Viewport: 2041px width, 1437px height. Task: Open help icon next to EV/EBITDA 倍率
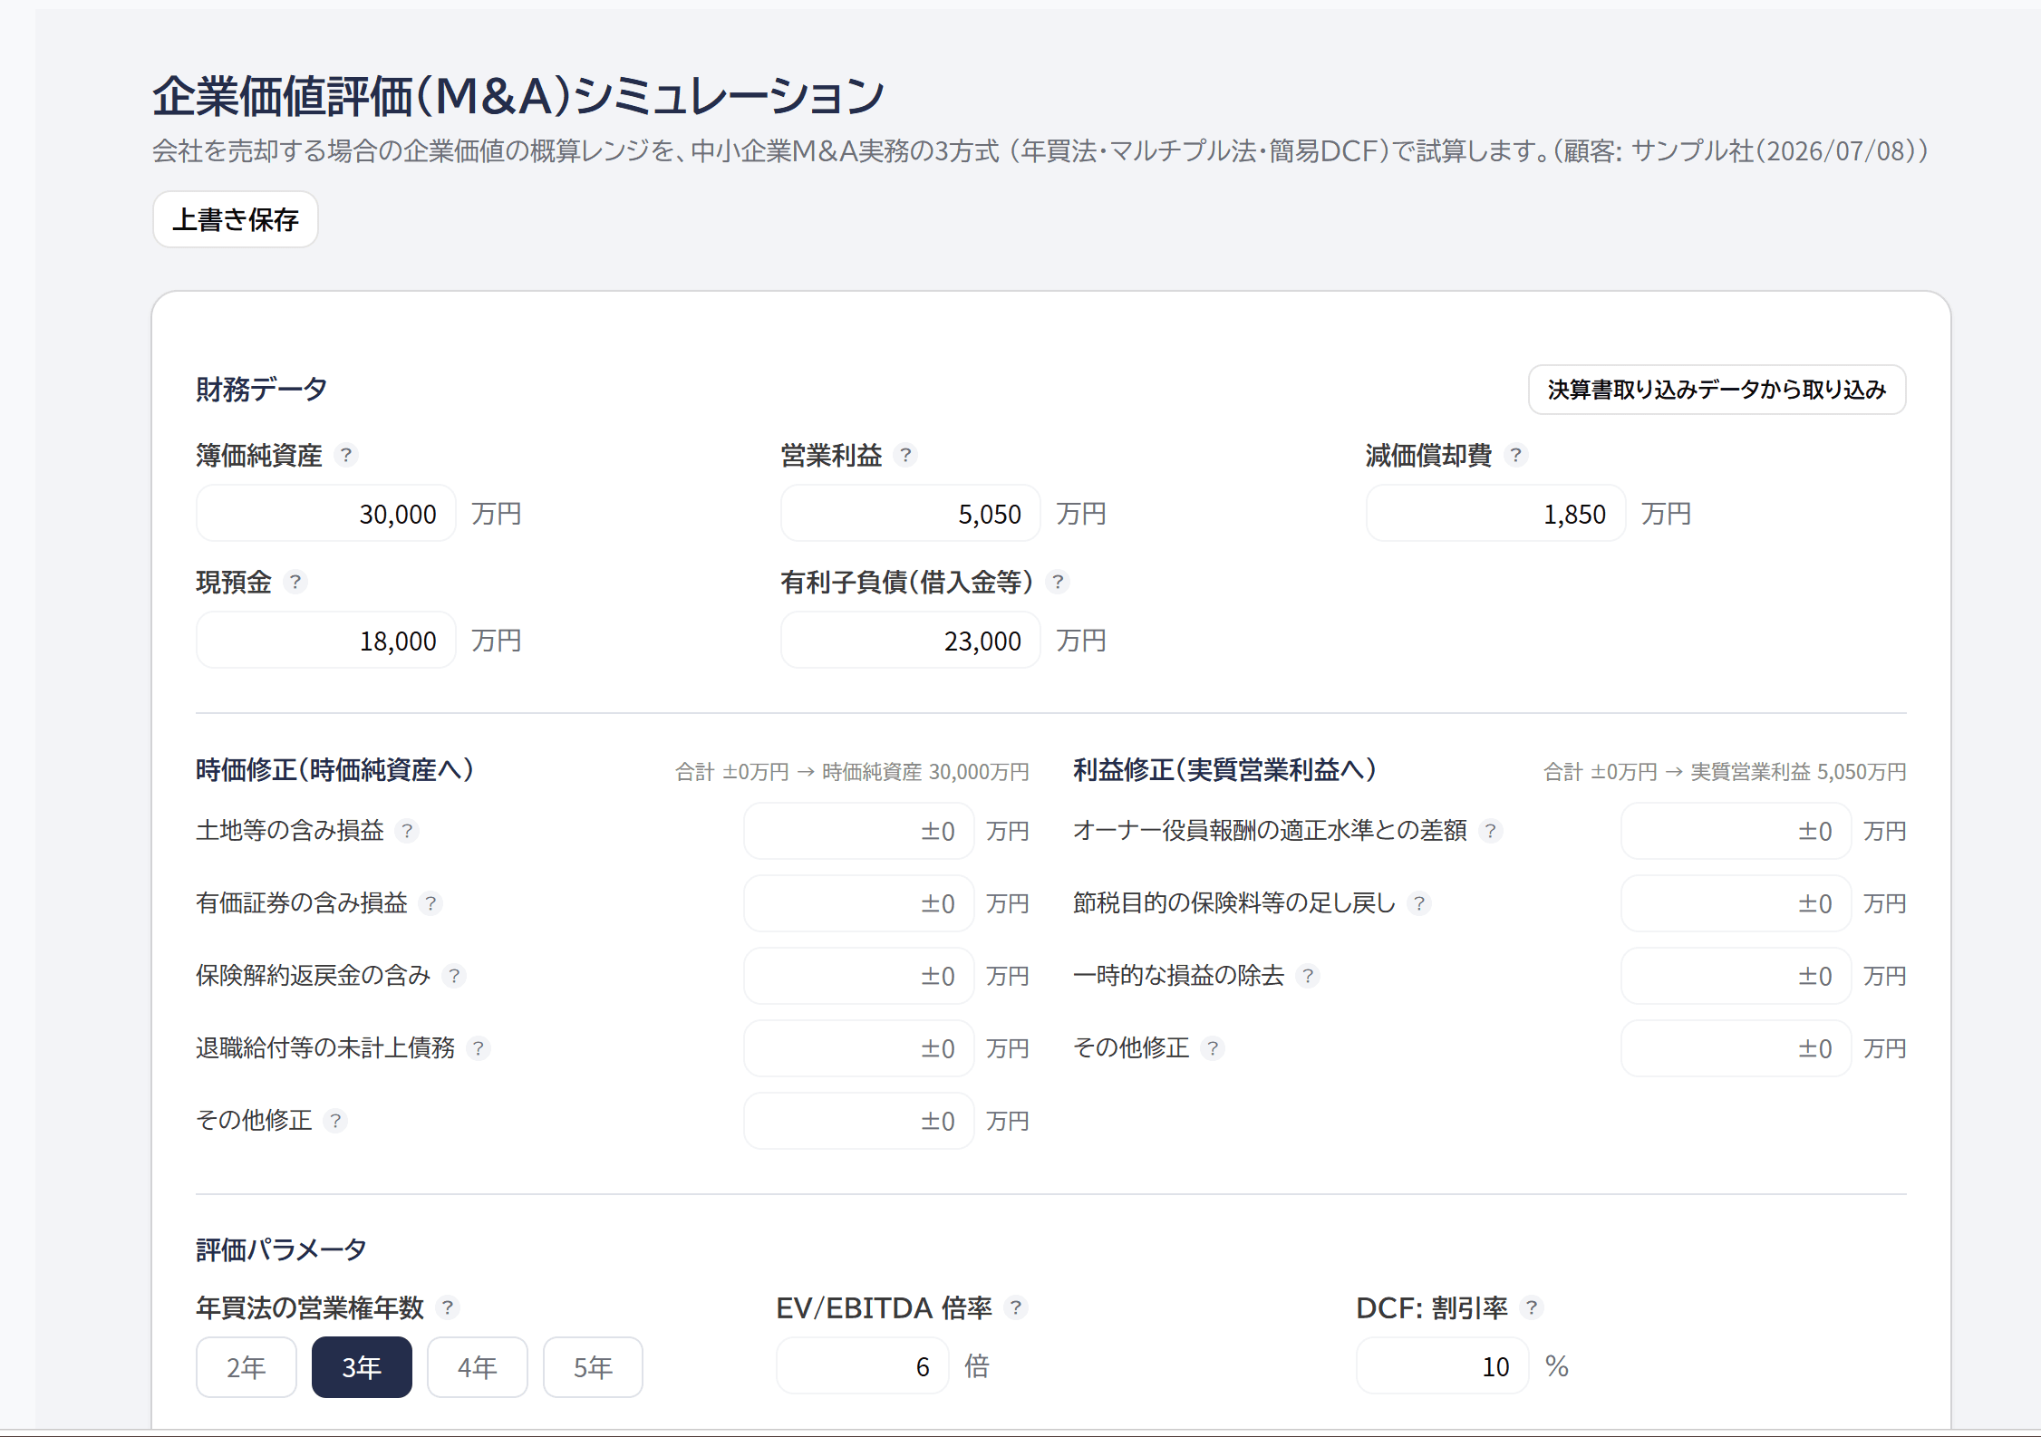(x=1016, y=1307)
